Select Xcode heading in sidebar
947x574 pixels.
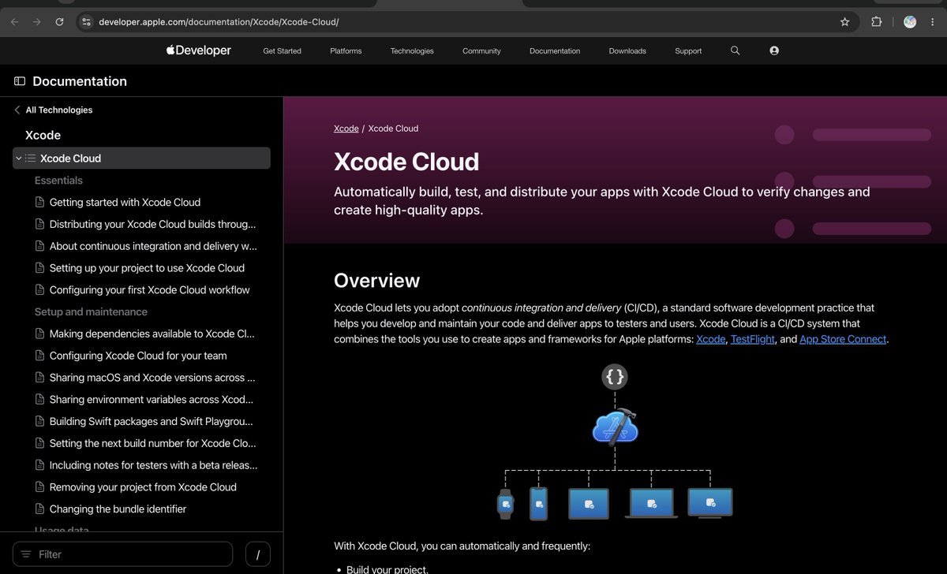pos(43,136)
